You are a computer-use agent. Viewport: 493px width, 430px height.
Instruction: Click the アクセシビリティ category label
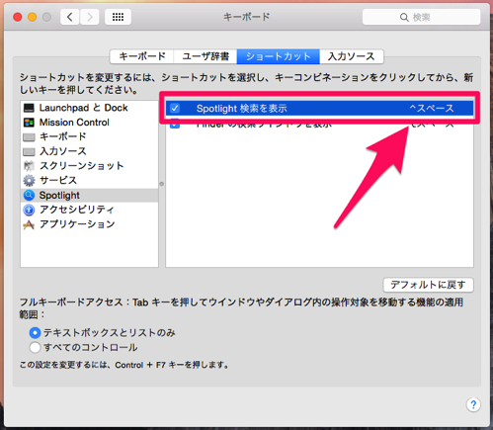77,210
